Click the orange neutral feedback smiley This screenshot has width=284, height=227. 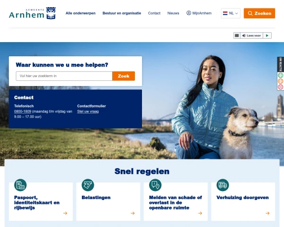click(x=280, y=81)
